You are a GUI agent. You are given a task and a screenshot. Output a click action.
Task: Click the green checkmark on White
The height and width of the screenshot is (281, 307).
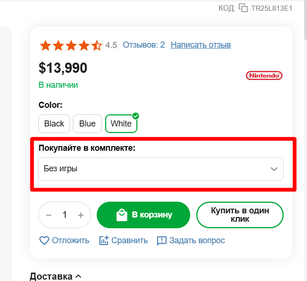136,116
